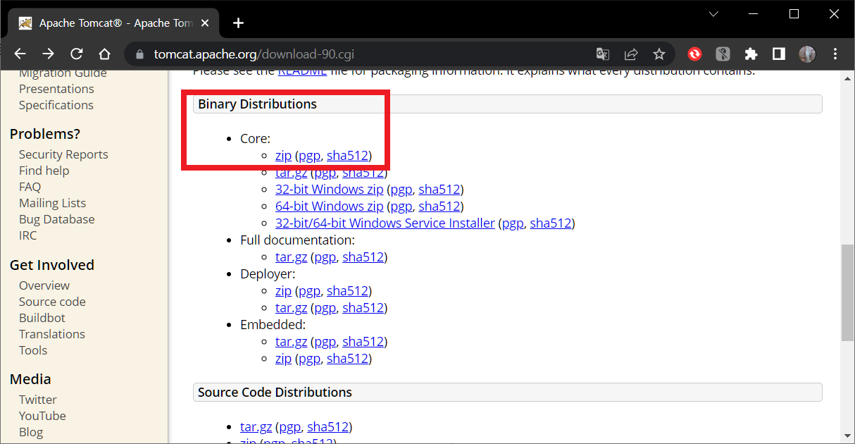Open pgp for Deployer tar.gz
This screenshot has height=444, width=855.
click(x=325, y=308)
